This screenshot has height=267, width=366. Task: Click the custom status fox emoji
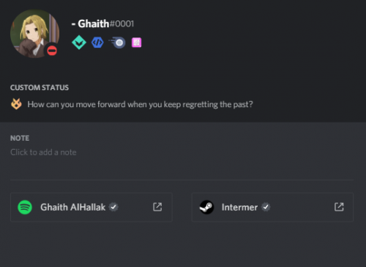tap(16, 104)
